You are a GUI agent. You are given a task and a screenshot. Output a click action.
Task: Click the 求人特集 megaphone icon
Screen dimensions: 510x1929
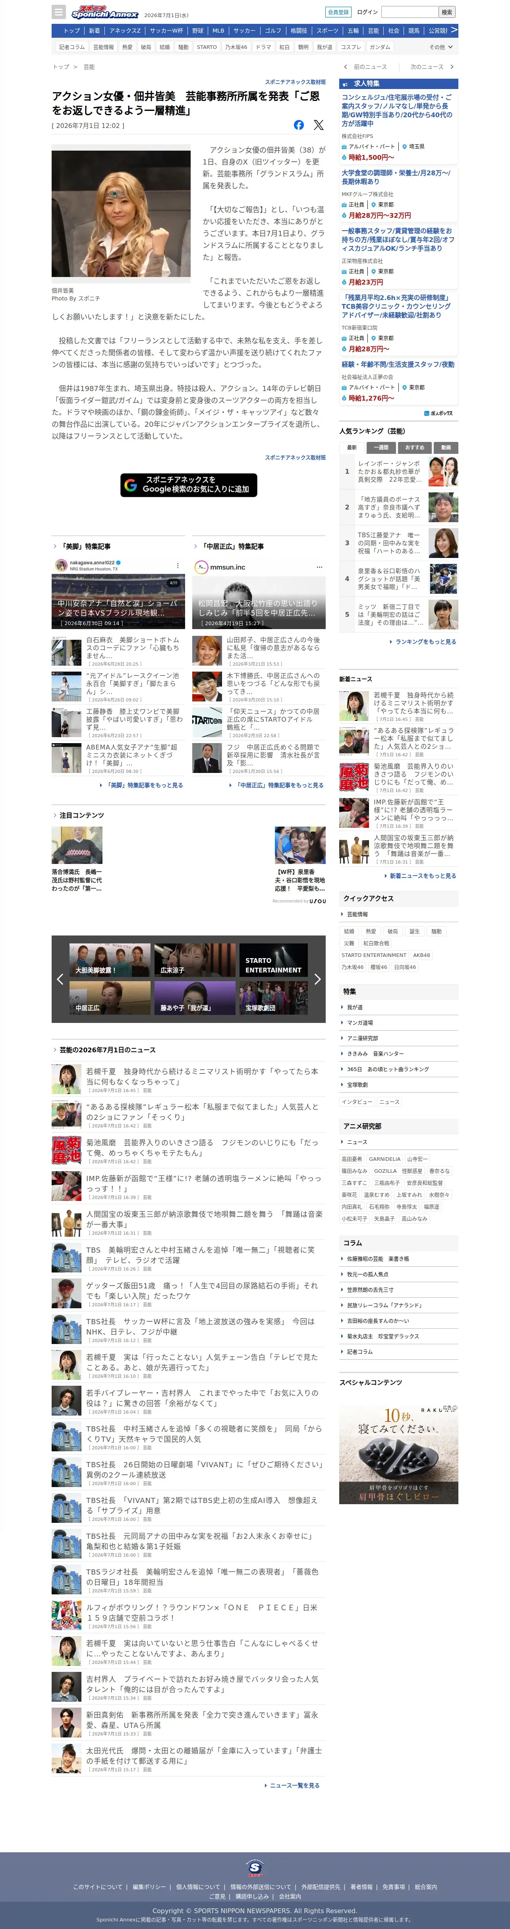click(344, 84)
